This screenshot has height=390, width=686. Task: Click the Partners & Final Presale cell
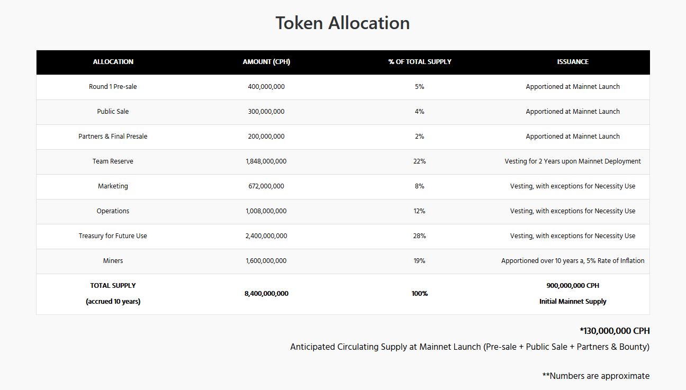coord(113,137)
